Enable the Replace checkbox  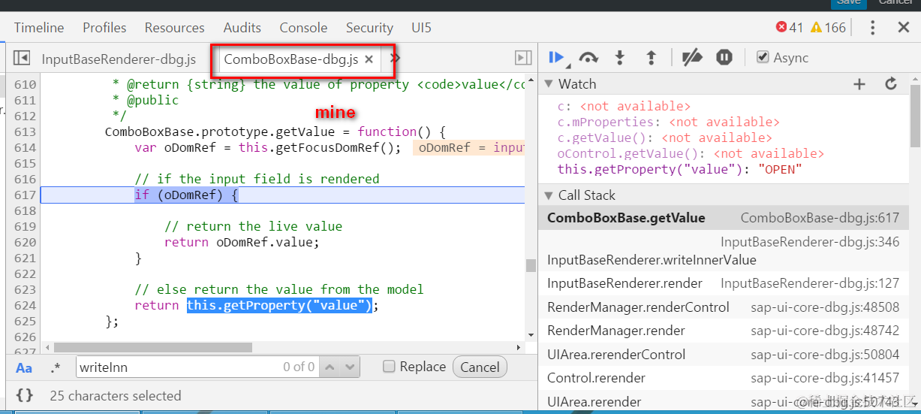tap(388, 367)
